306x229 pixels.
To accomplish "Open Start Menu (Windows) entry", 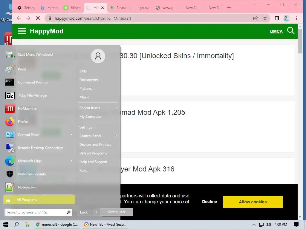I will [39, 55].
